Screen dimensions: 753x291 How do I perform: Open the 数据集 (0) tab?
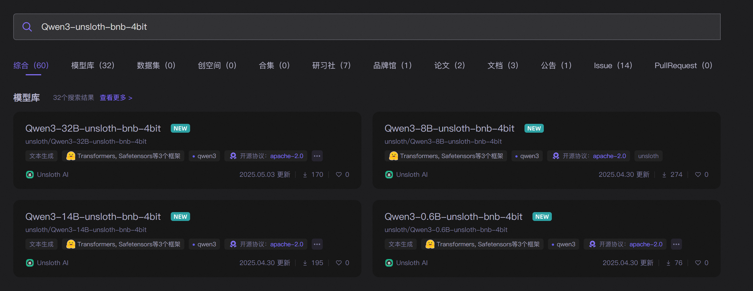[x=156, y=65]
